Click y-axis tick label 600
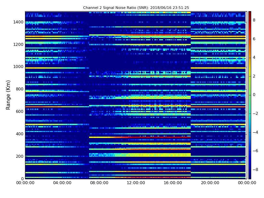The image size is (264, 198). [19, 112]
